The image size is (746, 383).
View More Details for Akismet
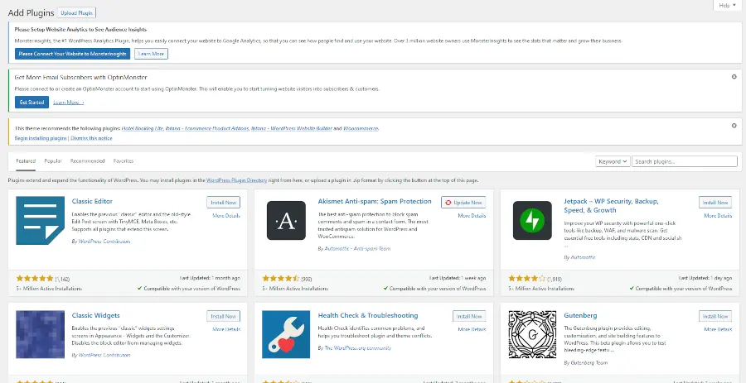click(x=472, y=215)
